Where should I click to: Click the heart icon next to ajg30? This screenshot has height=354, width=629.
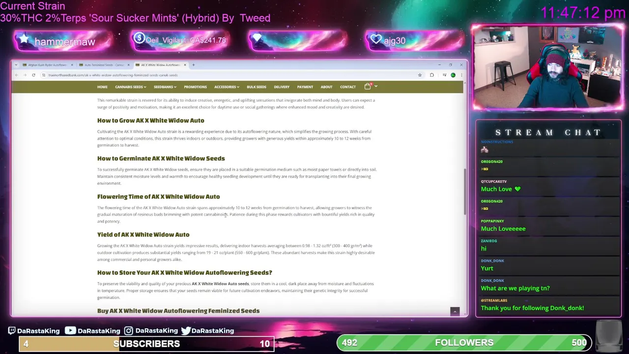376,40
